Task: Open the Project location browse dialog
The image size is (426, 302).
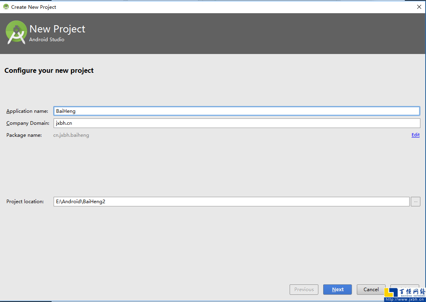Action: pos(416,202)
